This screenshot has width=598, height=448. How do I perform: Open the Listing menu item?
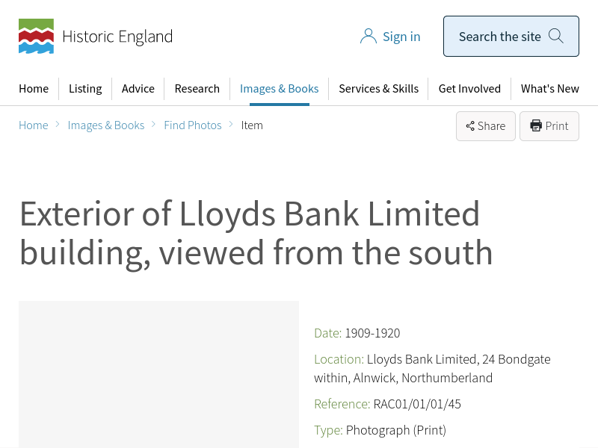point(85,89)
